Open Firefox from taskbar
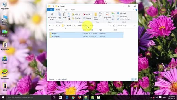 (79, 97)
